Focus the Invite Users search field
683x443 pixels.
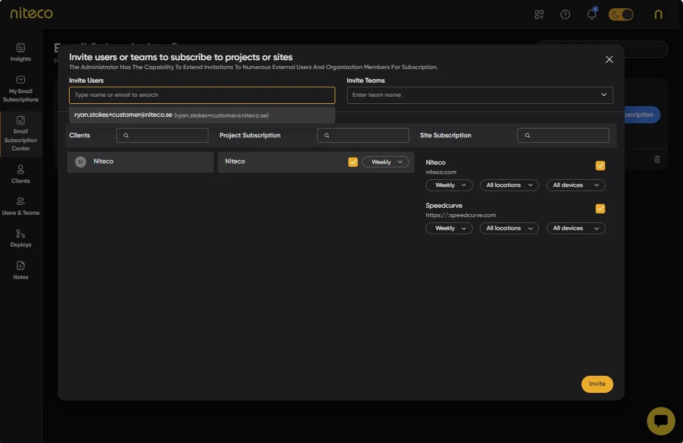[202, 95]
